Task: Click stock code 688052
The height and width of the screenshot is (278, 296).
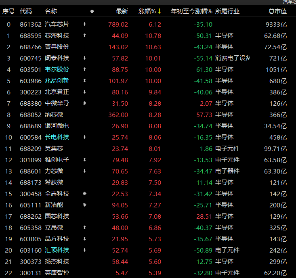Action: coord(31,115)
